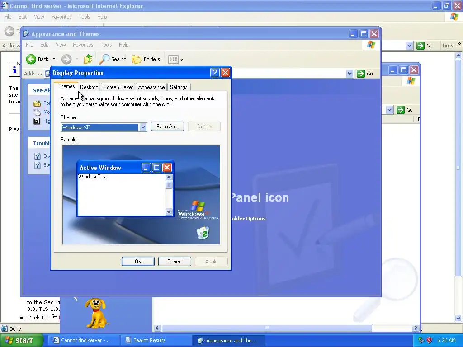
Task: Expand Internet Explorer address bar dropdown
Action: [409, 46]
